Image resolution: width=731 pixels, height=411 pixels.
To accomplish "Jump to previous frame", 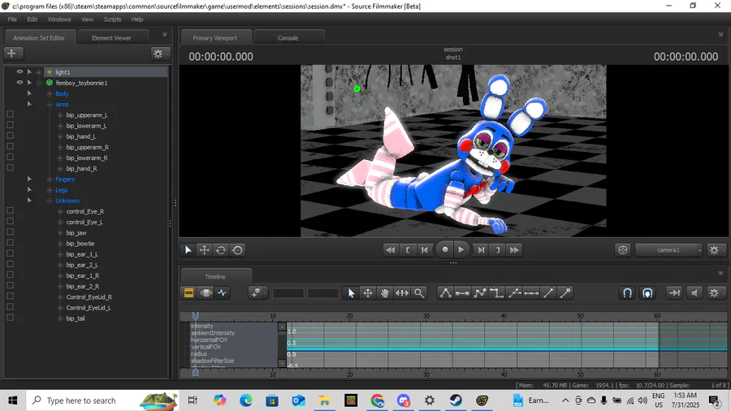I will pyautogui.click(x=424, y=250).
